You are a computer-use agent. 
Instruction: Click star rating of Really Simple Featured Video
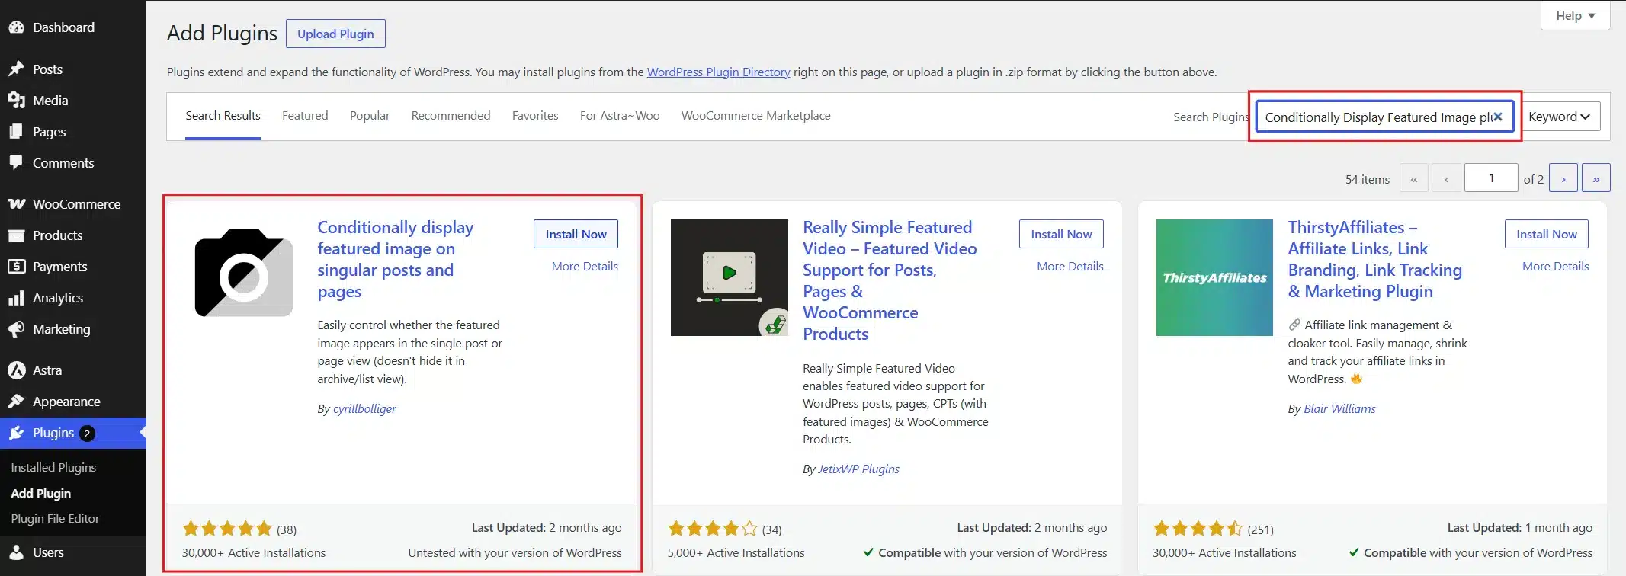(713, 529)
